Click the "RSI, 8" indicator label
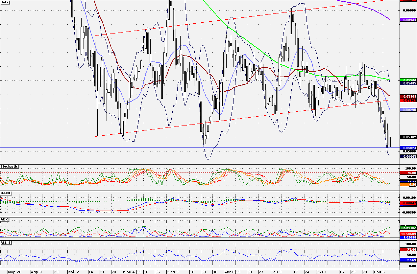This screenshot has width=417, height=274. pos(6,243)
